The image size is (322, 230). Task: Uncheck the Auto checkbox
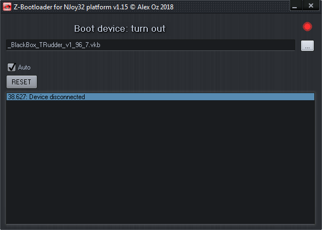click(x=12, y=67)
